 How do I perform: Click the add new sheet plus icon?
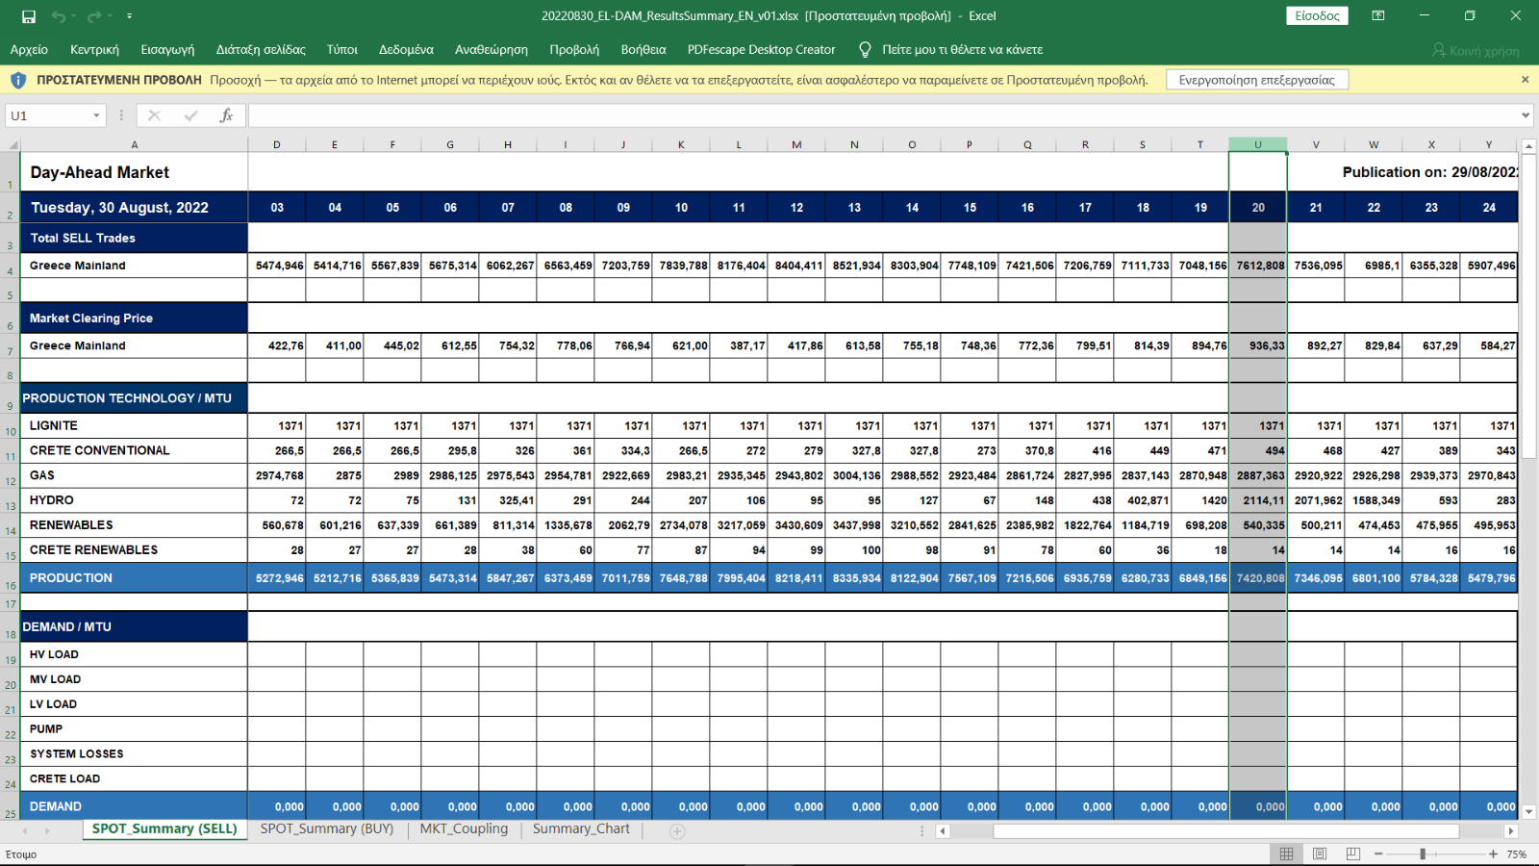(x=677, y=831)
